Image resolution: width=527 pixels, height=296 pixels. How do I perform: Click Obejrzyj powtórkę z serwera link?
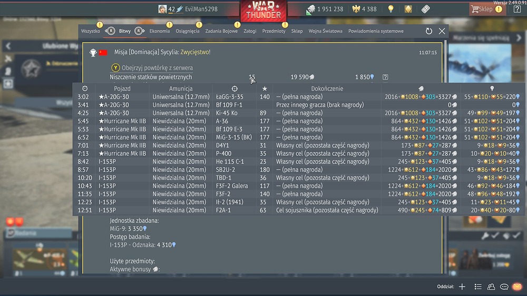pos(157,68)
